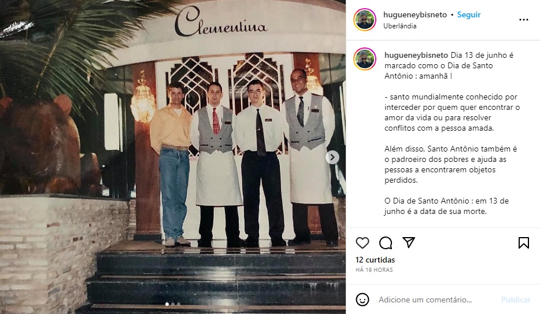Publish the comment with Publicar
Image resolution: width=540 pixels, height=314 pixels.
pyautogui.click(x=516, y=300)
